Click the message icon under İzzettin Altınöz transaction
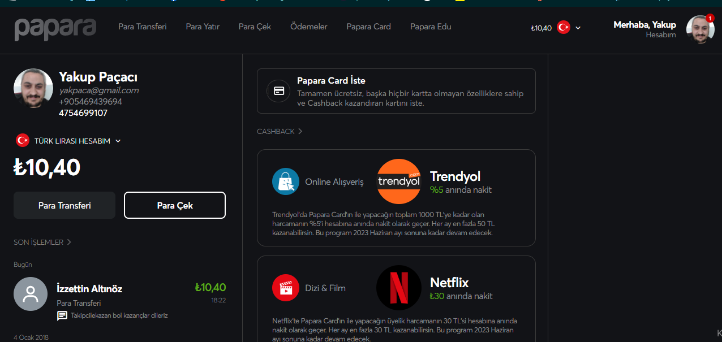Viewport: 722px width, 342px height. coord(62,315)
